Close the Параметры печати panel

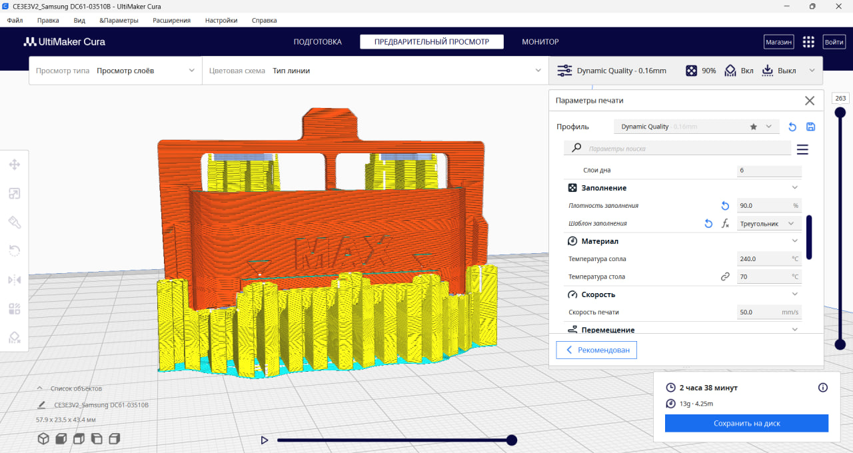pos(810,101)
